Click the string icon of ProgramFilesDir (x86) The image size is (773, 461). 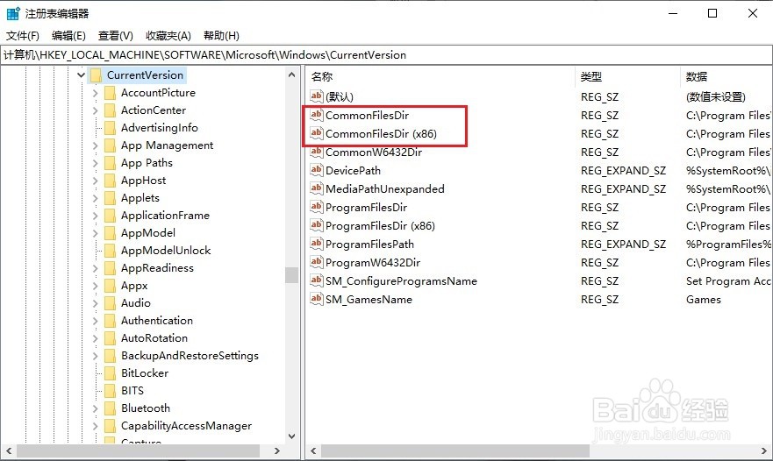coord(316,225)
